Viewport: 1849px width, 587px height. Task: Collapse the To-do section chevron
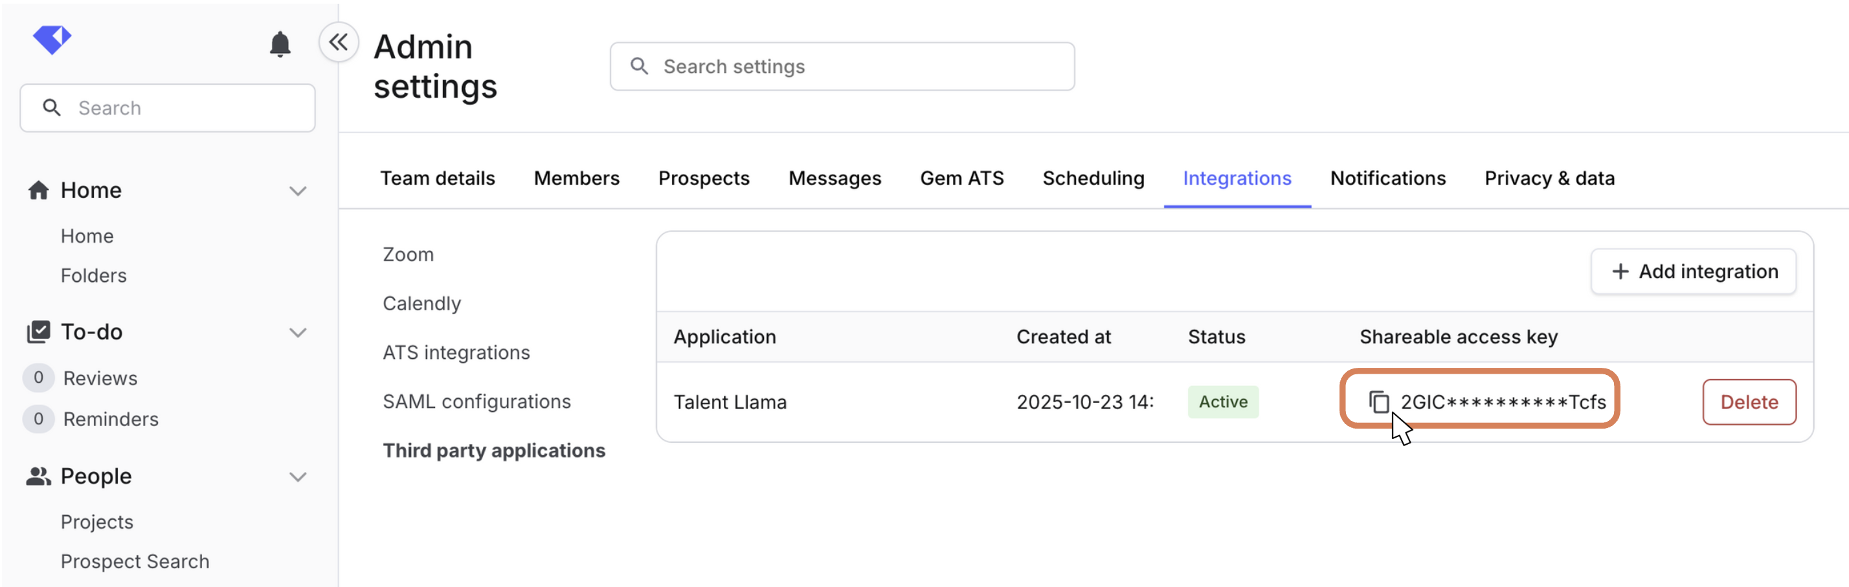298,332
